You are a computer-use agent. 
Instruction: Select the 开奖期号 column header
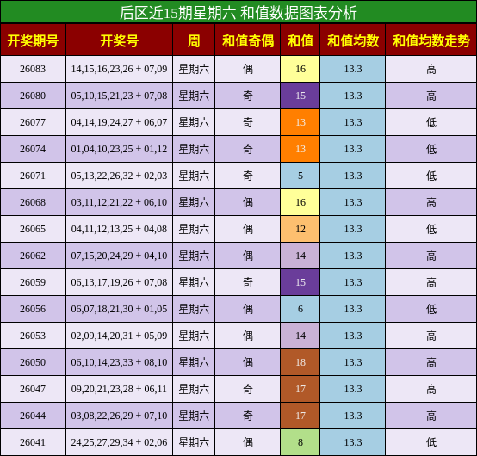[x=33, y=40]
